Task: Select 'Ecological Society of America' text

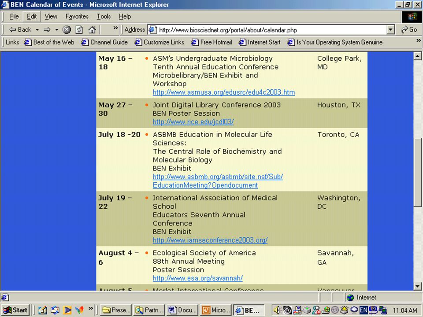Action: (204, 253)
